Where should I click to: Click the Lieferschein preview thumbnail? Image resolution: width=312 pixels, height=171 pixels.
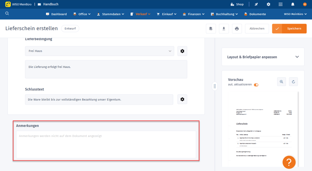(x=263, y=129)
